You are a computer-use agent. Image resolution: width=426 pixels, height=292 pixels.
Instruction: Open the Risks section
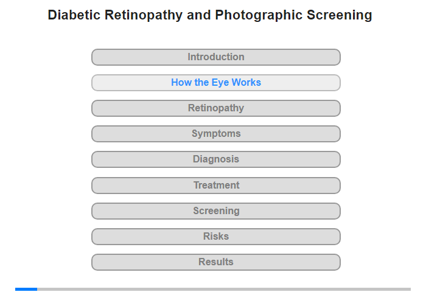pyautogui.click(x=215, y=237)
